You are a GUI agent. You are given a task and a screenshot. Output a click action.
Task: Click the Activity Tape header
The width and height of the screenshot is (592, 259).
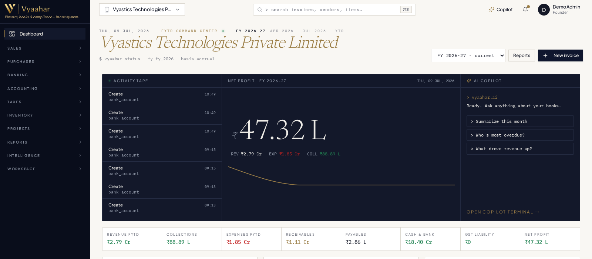click(130, 81)
